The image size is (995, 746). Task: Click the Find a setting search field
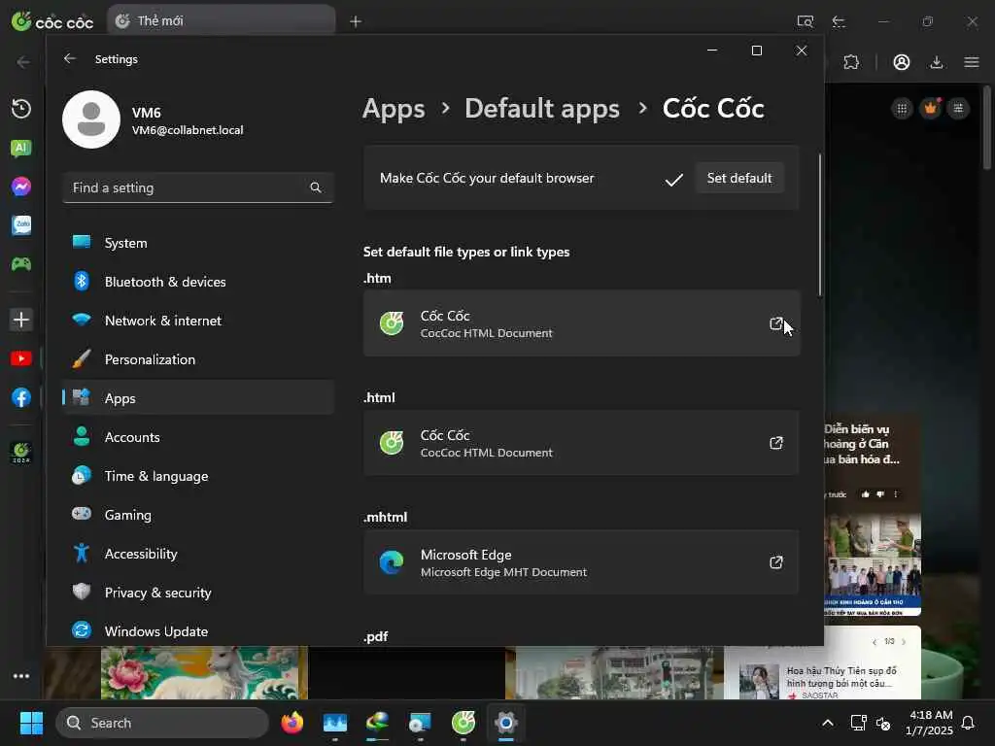(198, 187)
